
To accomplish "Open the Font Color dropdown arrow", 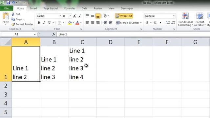I will (x=81, y=23).
